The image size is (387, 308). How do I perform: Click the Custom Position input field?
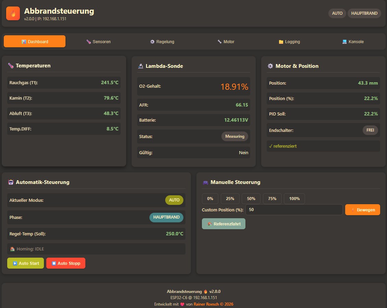click(294, 210)
